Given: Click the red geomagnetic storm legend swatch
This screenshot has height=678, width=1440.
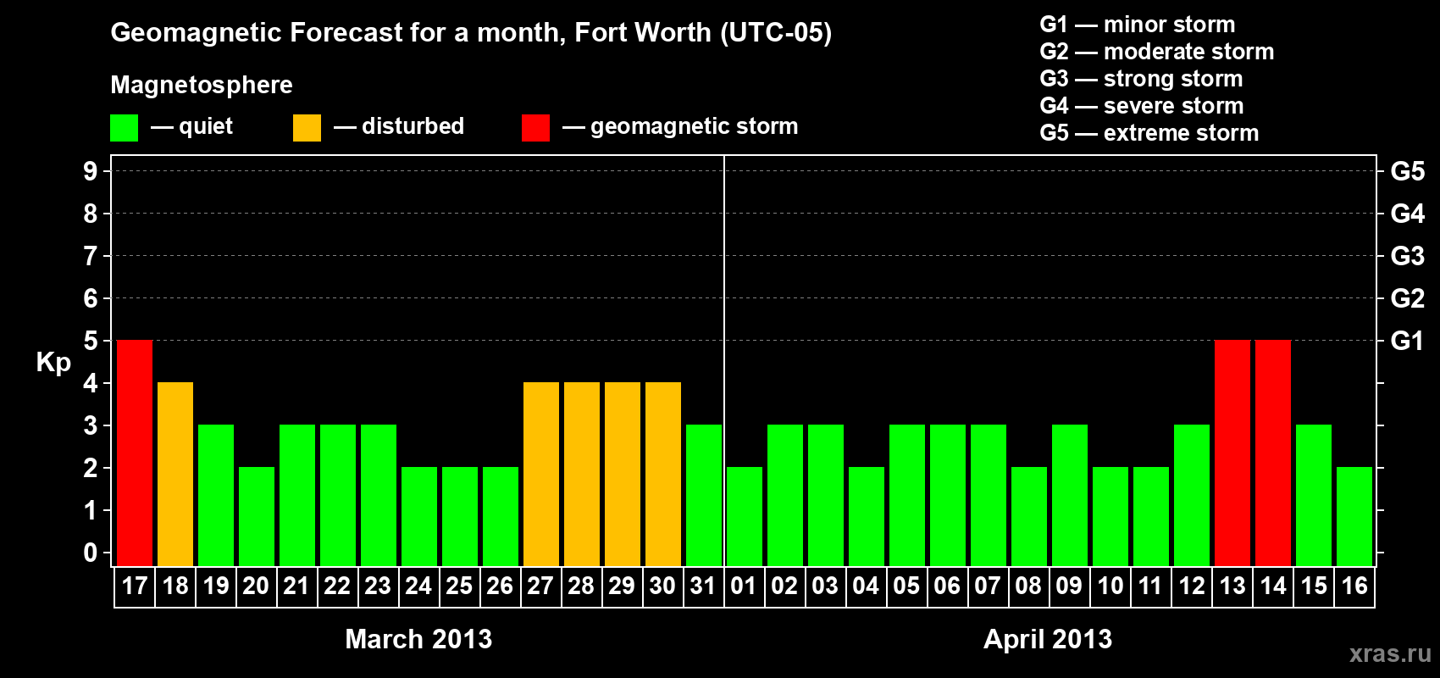Looking at the screenshot, I should (536, 128).
